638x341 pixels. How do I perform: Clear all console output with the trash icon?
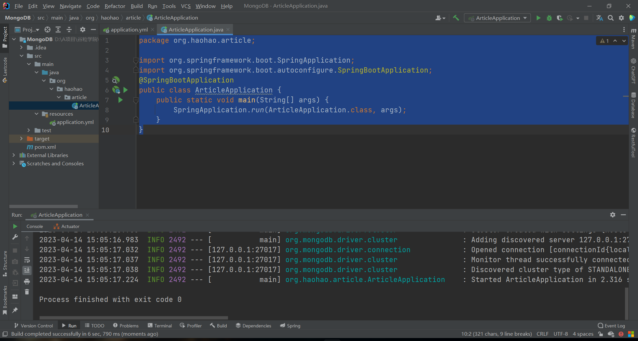27,292
